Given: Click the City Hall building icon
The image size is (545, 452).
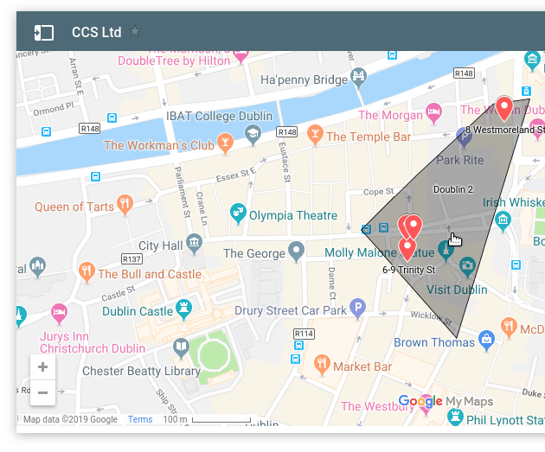Looking at the screenshot, I should (194, 244).
